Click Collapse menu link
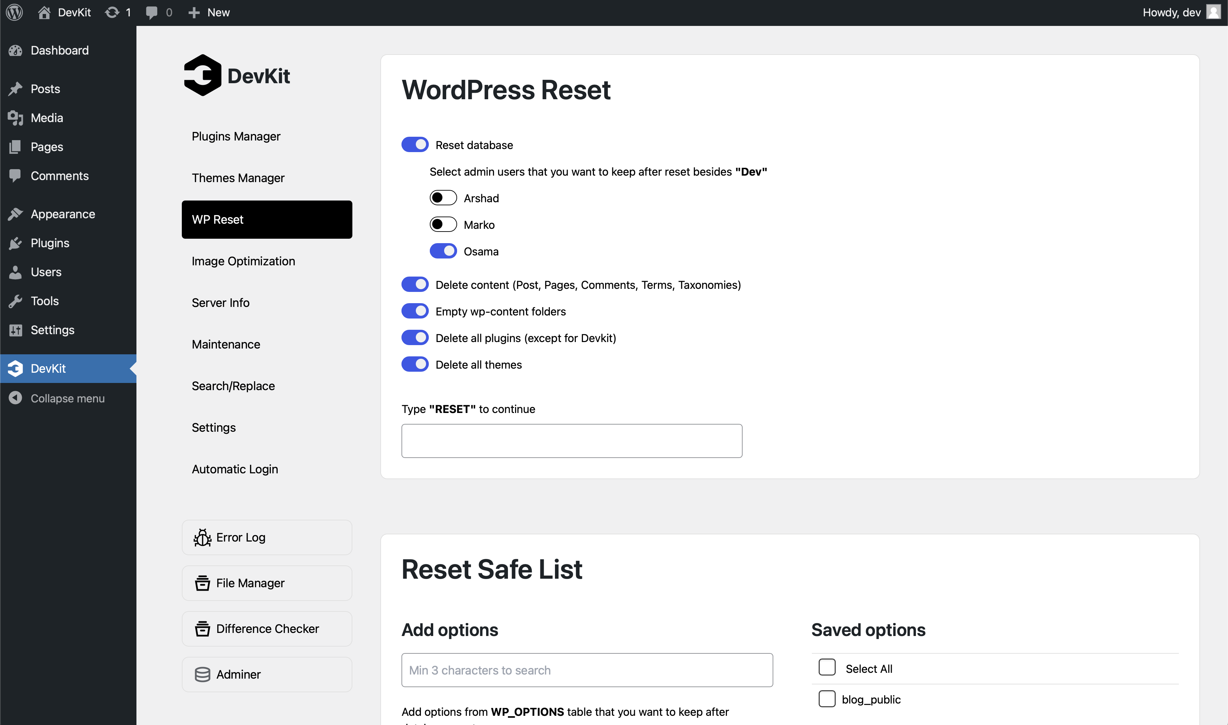The width and height of the screenshot is (1228, 725). pyautogui.click(x=68, y=398)
